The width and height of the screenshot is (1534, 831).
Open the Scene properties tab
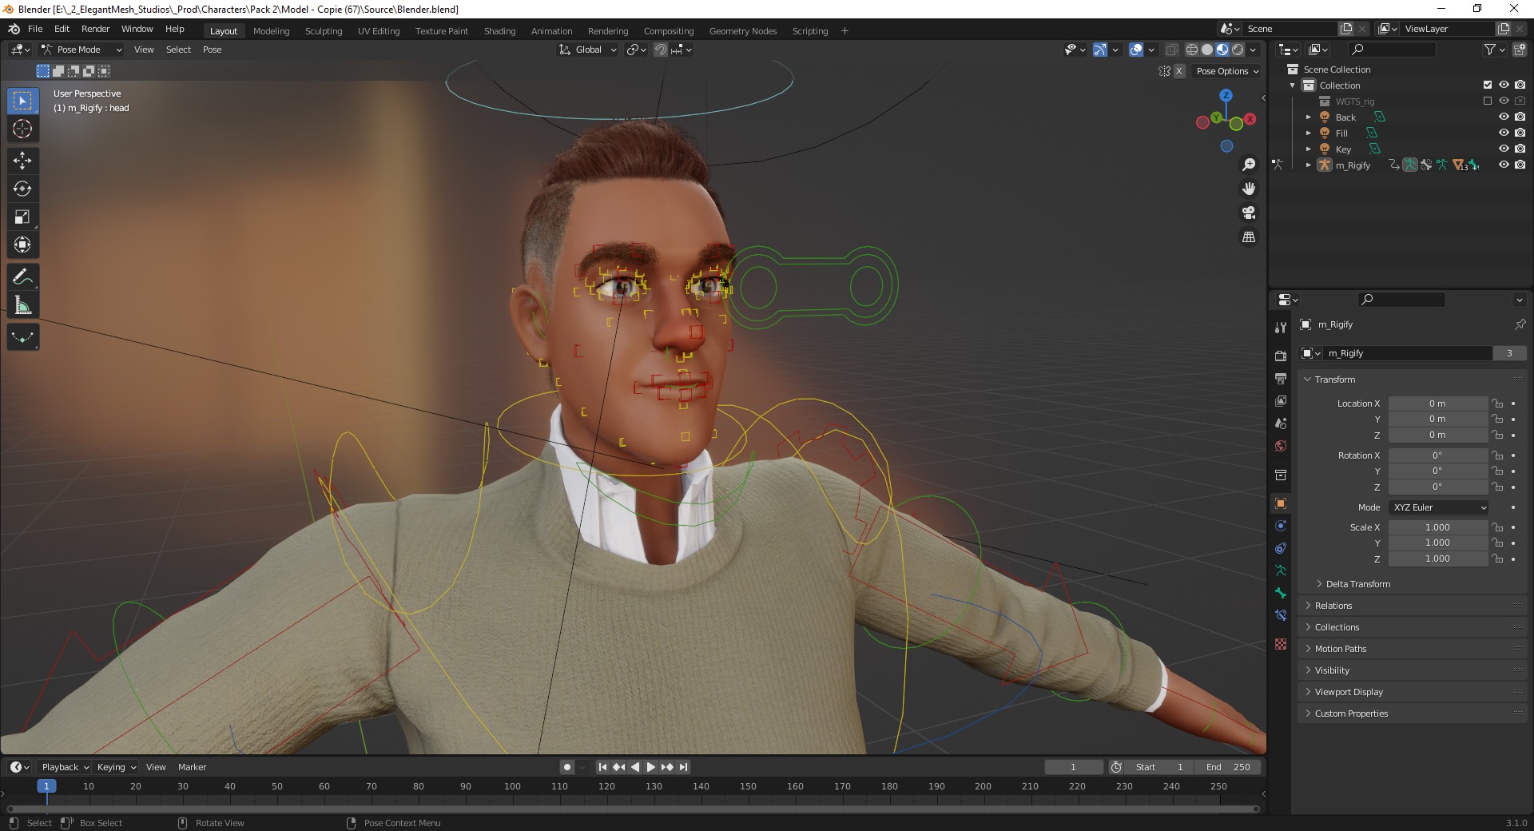(1281, 423)
